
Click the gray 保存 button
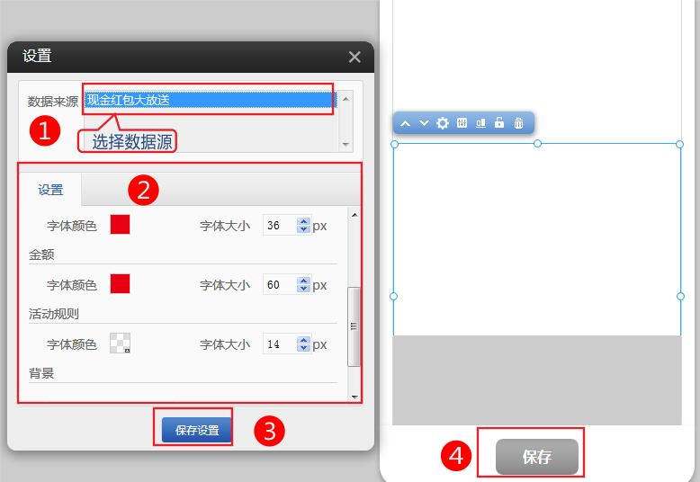coord(536,457)
